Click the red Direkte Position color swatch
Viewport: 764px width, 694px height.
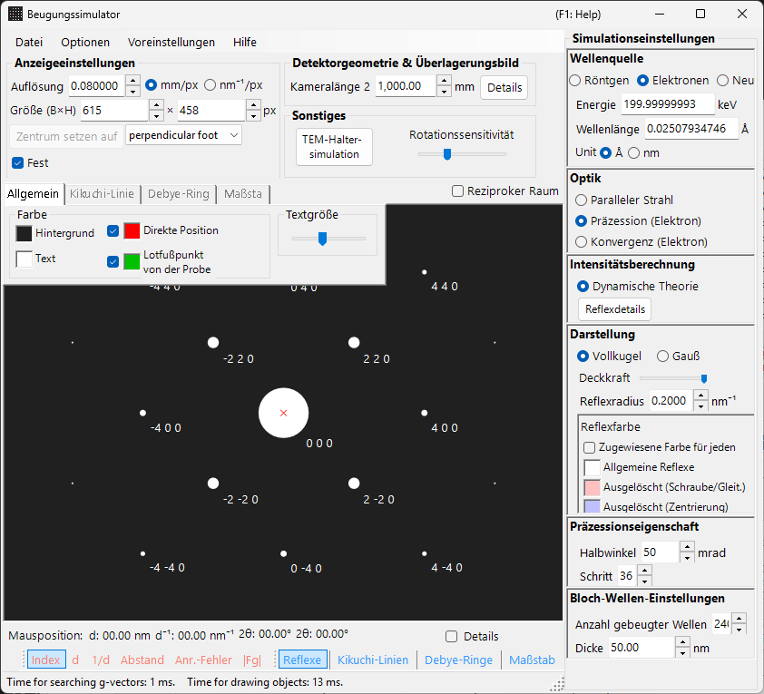click(132, 230)
